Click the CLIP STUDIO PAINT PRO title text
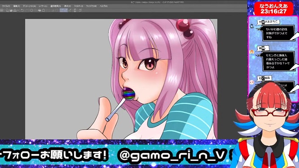 click(x=173, y=2)
